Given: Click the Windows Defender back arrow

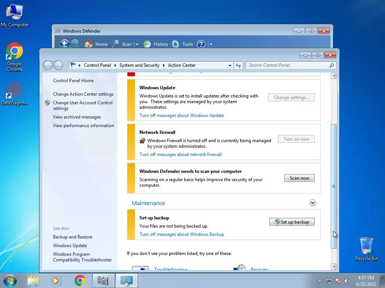Looking at the screenshot, I should click(x=65, y=44).
